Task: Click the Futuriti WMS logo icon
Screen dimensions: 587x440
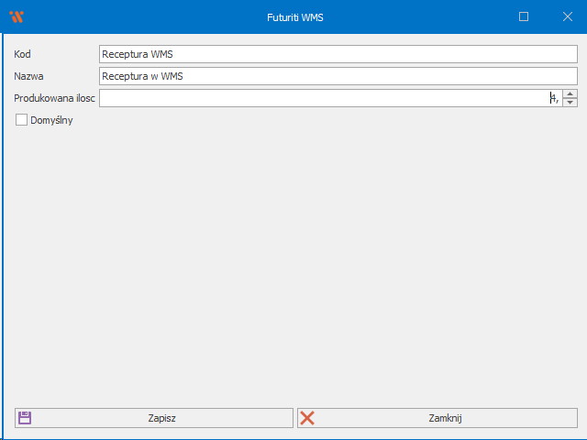Action: click(17, 16)
